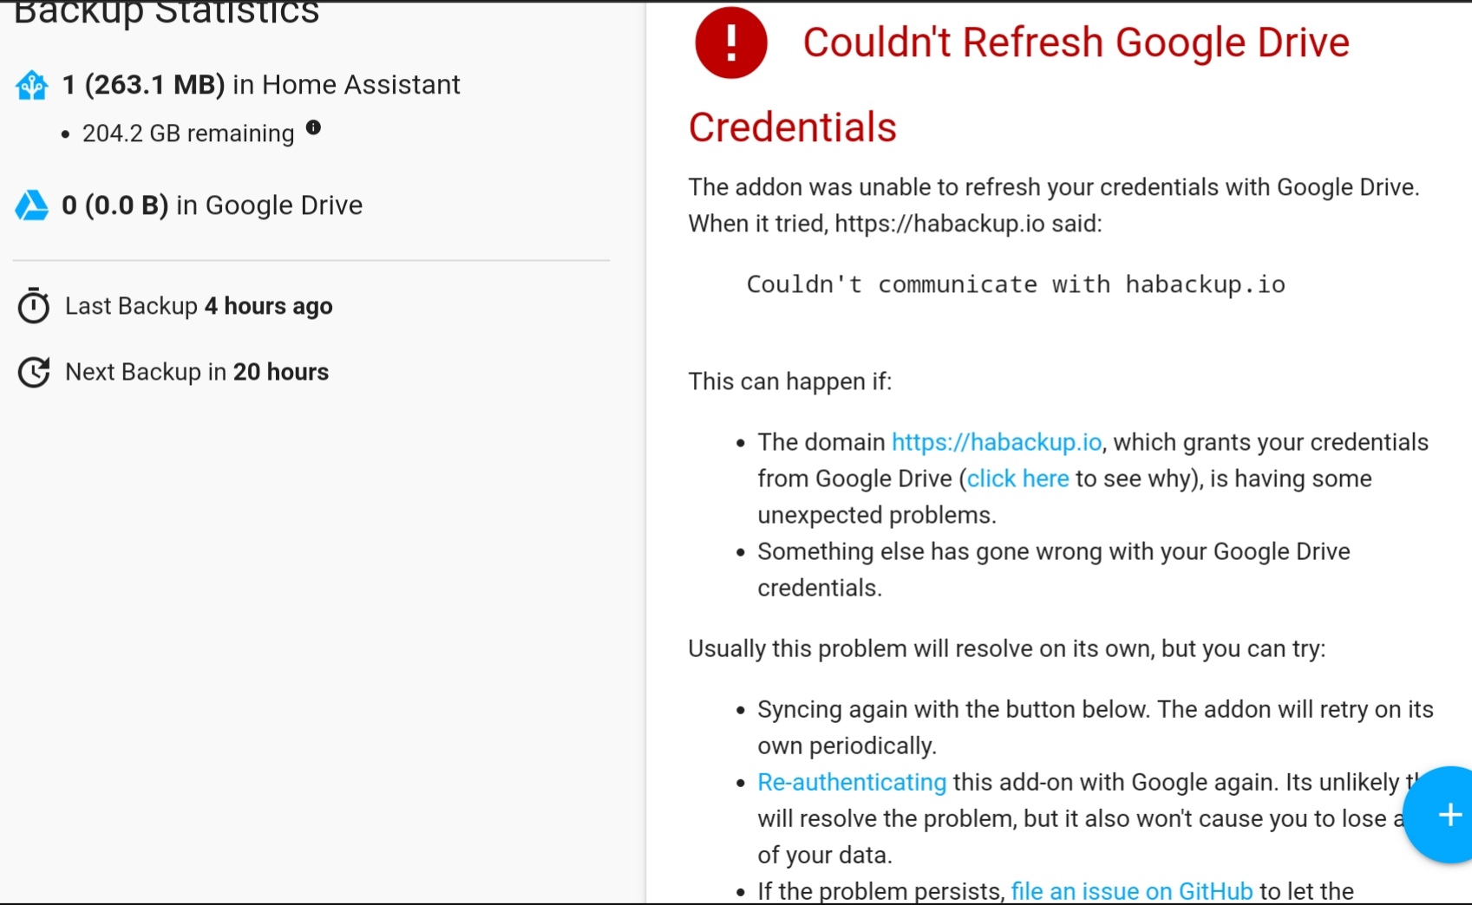Screen dimensions: 1472x905
Task: Follow the 'click here' link
Action: pos(1017,479)
